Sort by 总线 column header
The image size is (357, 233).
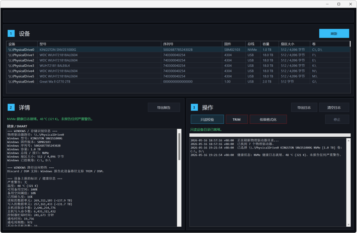253,44
